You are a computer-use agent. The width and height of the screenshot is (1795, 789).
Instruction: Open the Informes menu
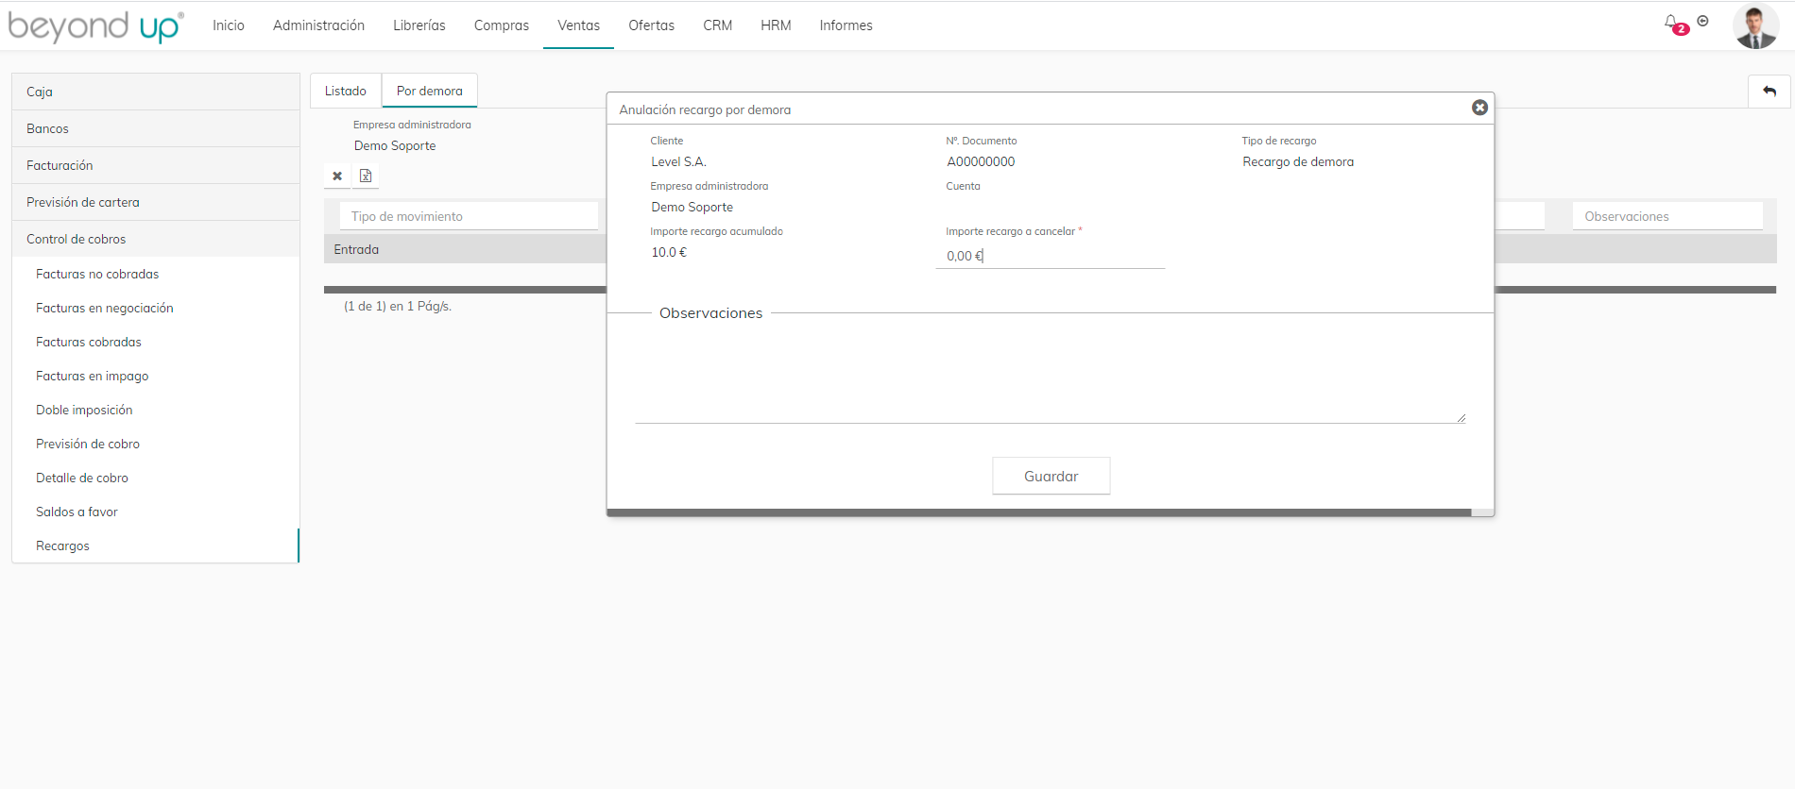pos(846,25)
